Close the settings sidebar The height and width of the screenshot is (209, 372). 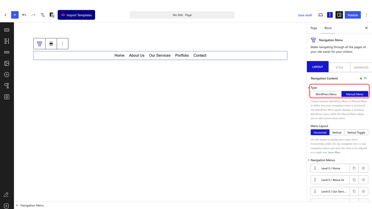pos(366,28)
